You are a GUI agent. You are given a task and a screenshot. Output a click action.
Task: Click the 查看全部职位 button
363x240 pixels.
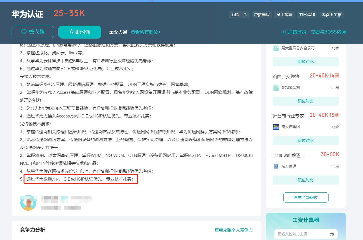pos(306,197)
